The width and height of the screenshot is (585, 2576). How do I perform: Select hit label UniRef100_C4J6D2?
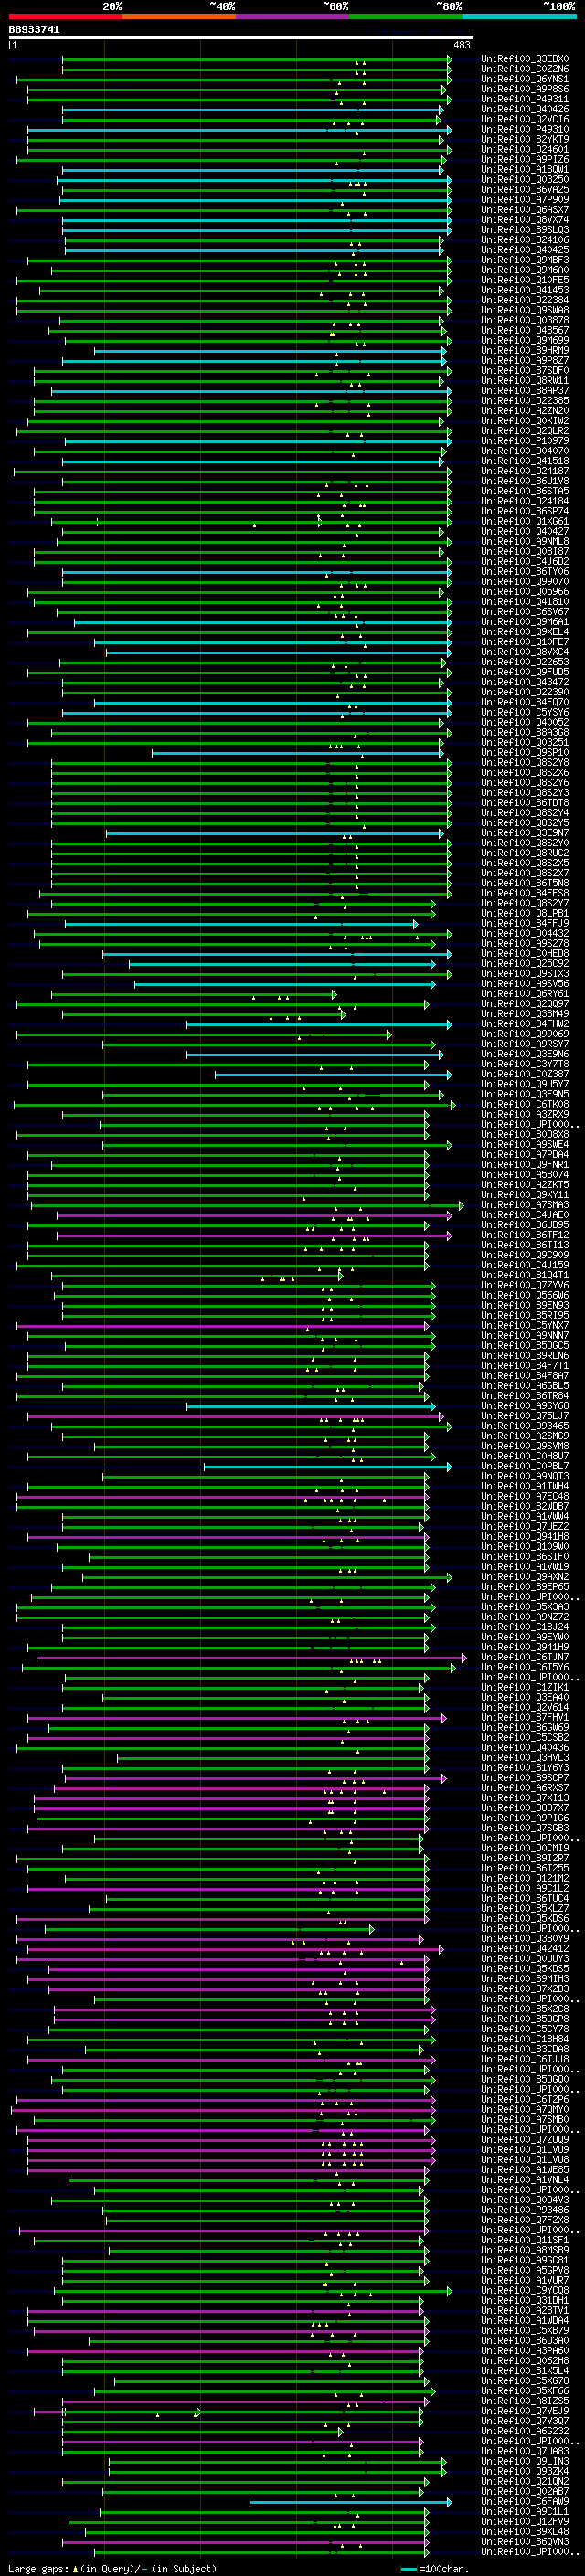(525, 561)
